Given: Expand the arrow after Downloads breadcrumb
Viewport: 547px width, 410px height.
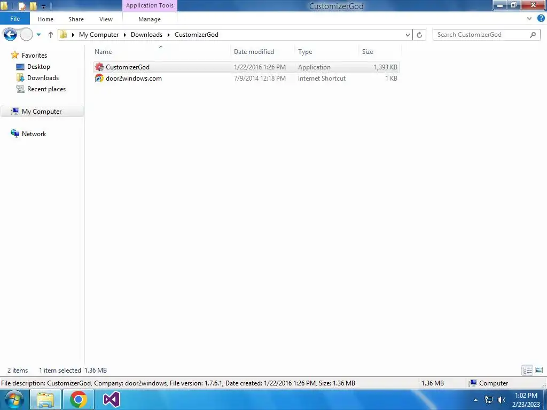Looking at the screenshot, I should tap(169, 35).
